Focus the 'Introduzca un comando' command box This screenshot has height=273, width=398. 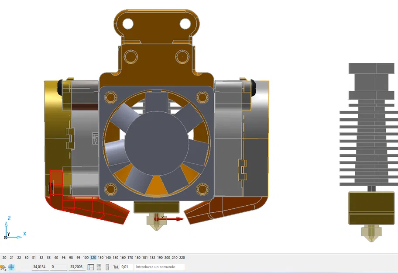(x=159, y=267)
